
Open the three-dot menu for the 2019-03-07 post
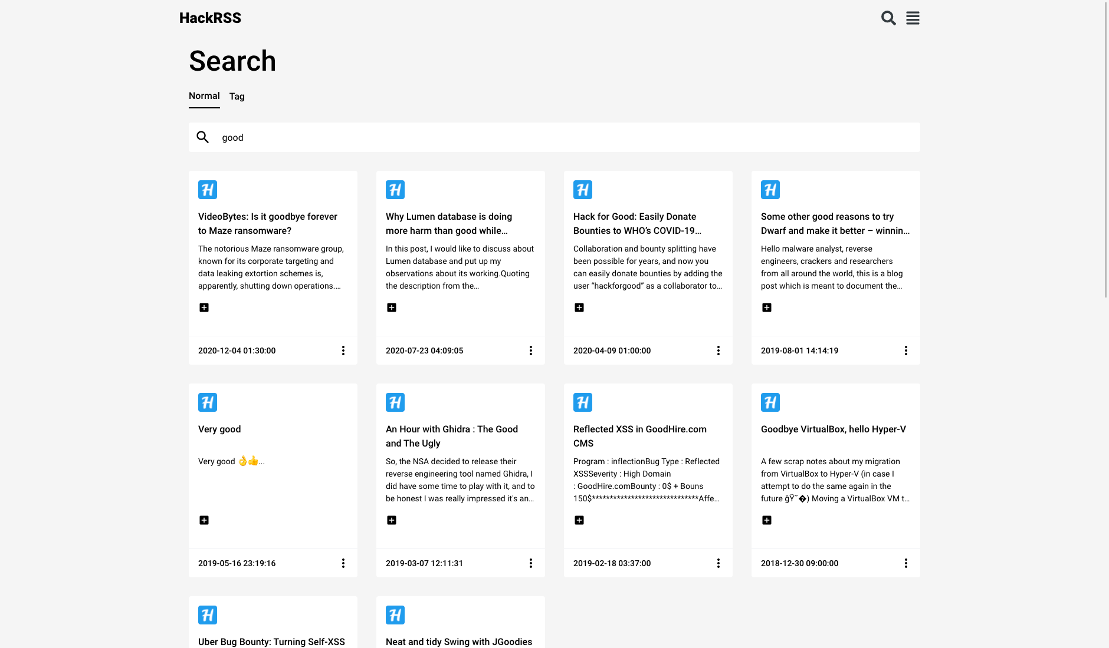coord(531,563)
